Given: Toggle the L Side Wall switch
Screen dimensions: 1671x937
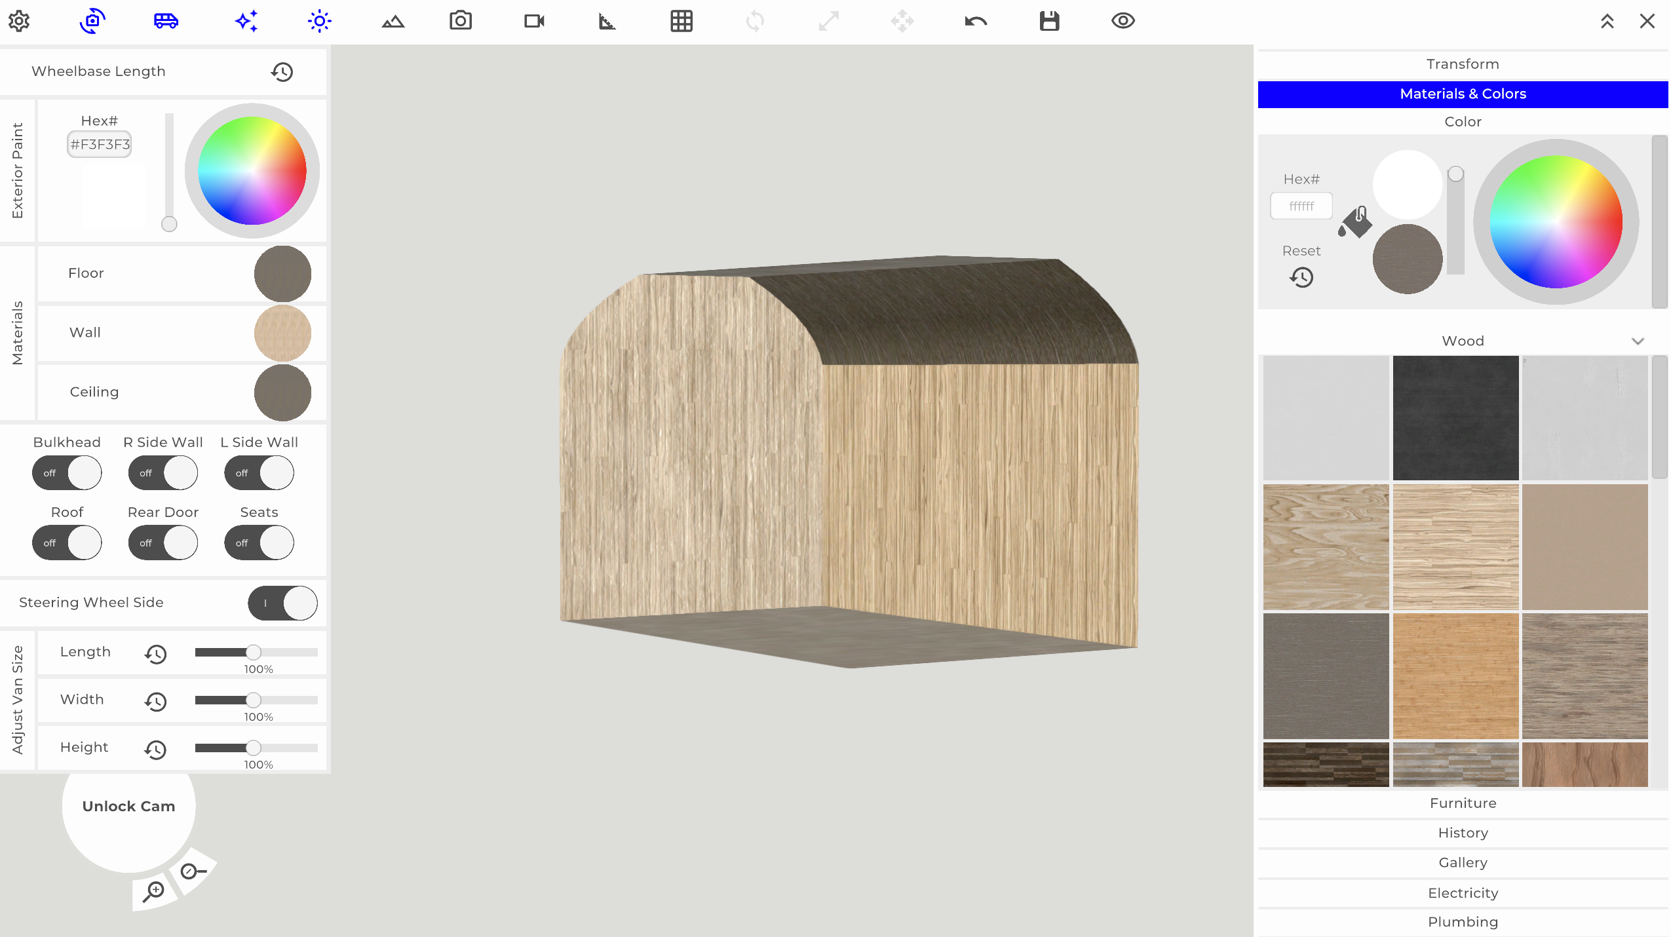Looking at the screenshot, I should pyautogui.click(x=259, y=473).
